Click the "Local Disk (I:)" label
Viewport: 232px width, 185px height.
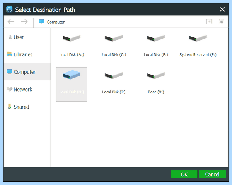114,92
